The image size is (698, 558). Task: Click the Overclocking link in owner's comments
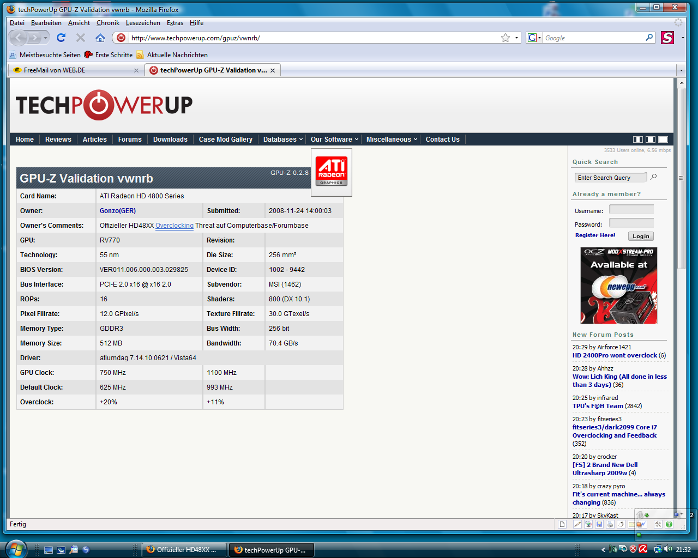pos(174,226)
